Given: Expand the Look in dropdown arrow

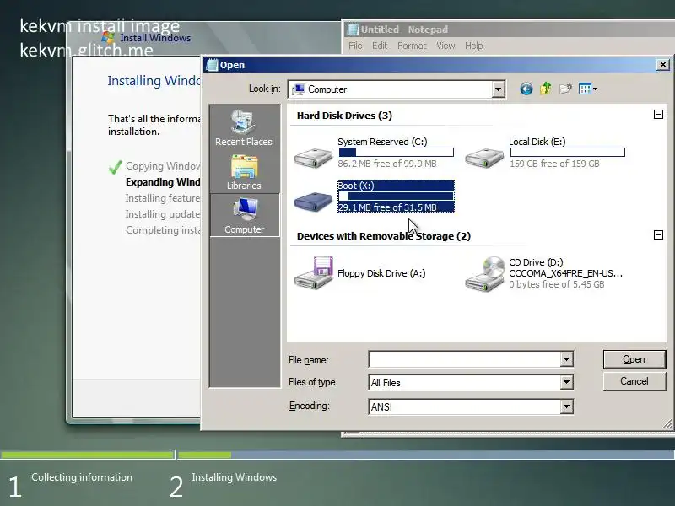Looking at the screenshot, I should [x=498, y=89].
